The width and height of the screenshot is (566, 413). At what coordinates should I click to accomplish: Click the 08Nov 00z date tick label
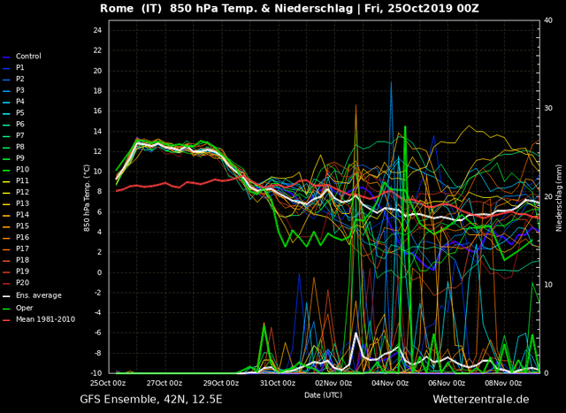click(503, 383)
